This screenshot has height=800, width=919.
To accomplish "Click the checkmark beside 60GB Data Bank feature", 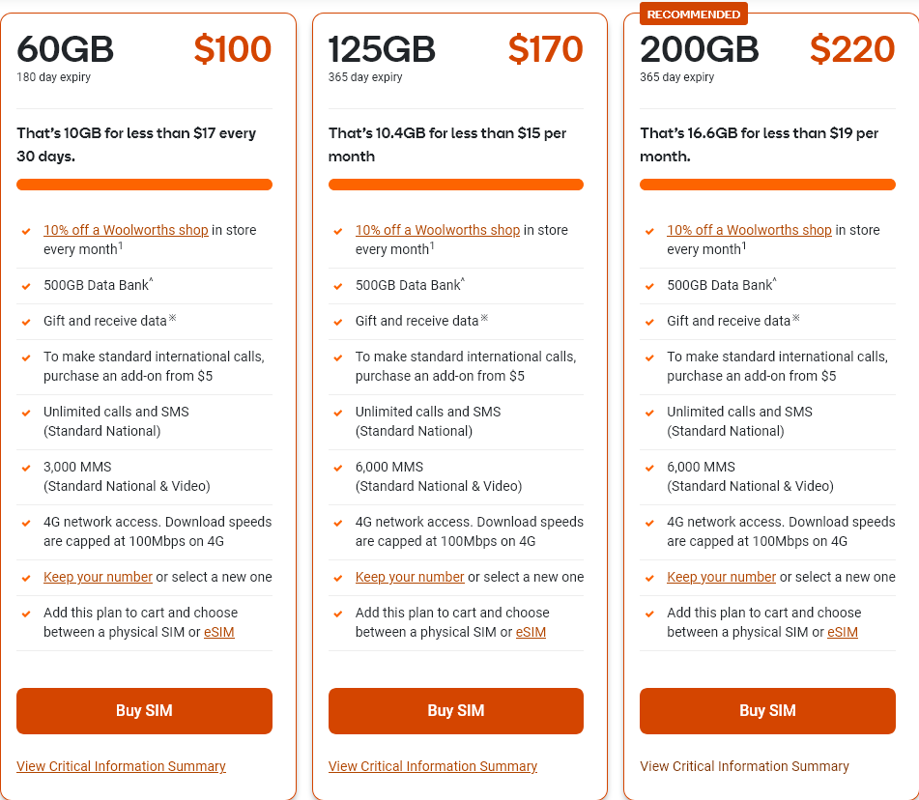I will coord(26,285).
